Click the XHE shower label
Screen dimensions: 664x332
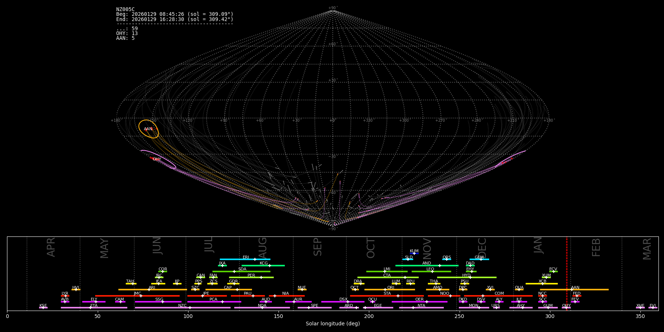point(640,306)
